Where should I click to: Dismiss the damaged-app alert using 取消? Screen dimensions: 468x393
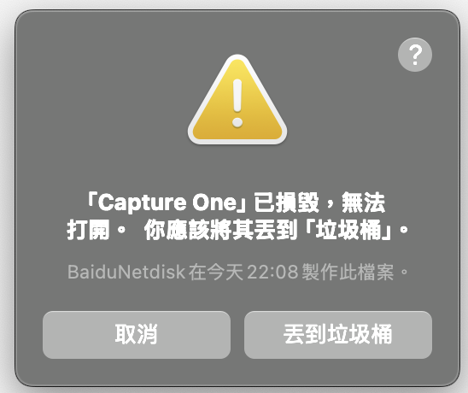coord(137,335)
